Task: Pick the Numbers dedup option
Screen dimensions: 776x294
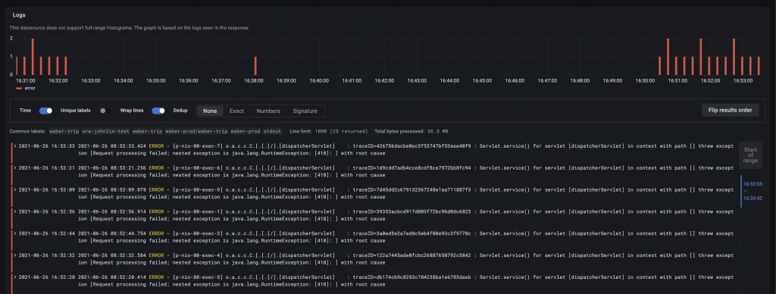Action: 268,111
